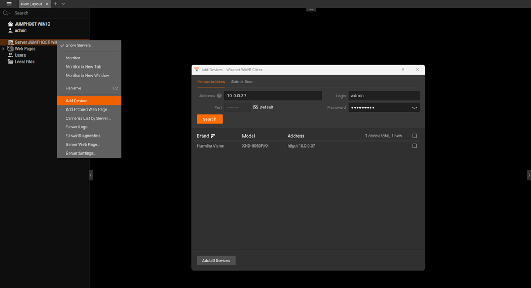Toggle Show Servers in context menu
531x288 pixels.
[89, 45]
